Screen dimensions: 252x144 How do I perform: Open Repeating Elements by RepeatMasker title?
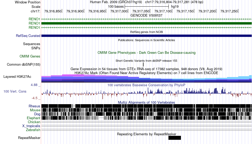[146, 134]
